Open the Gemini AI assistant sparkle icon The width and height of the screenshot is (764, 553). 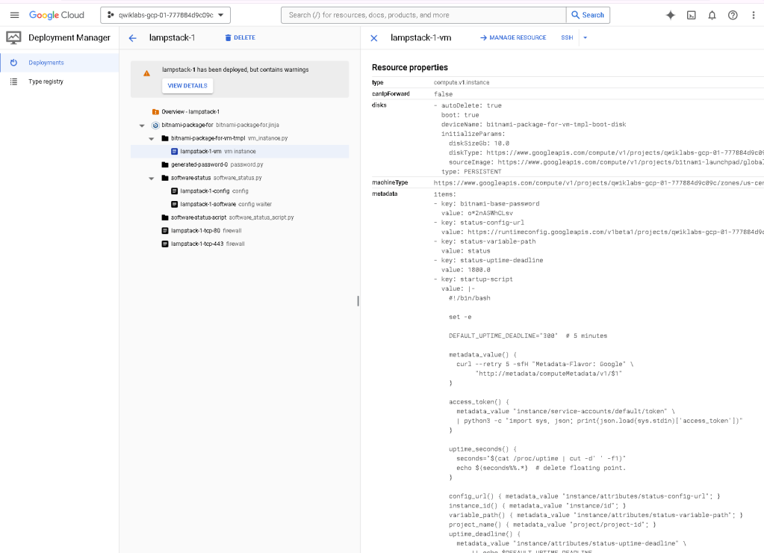point(671,15)
